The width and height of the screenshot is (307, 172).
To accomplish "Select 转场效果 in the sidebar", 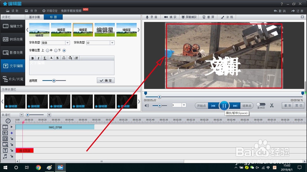I will coord(13,39).
